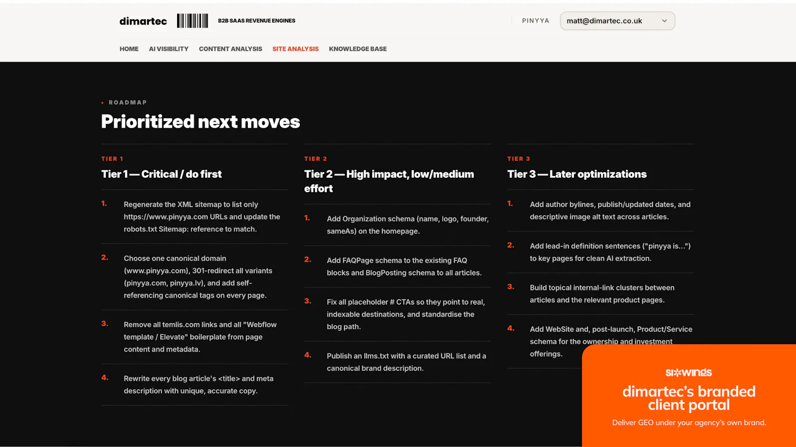Click 'Publish an llms.txt' item
The image size is (796, 447).
[x=398, y=362]
